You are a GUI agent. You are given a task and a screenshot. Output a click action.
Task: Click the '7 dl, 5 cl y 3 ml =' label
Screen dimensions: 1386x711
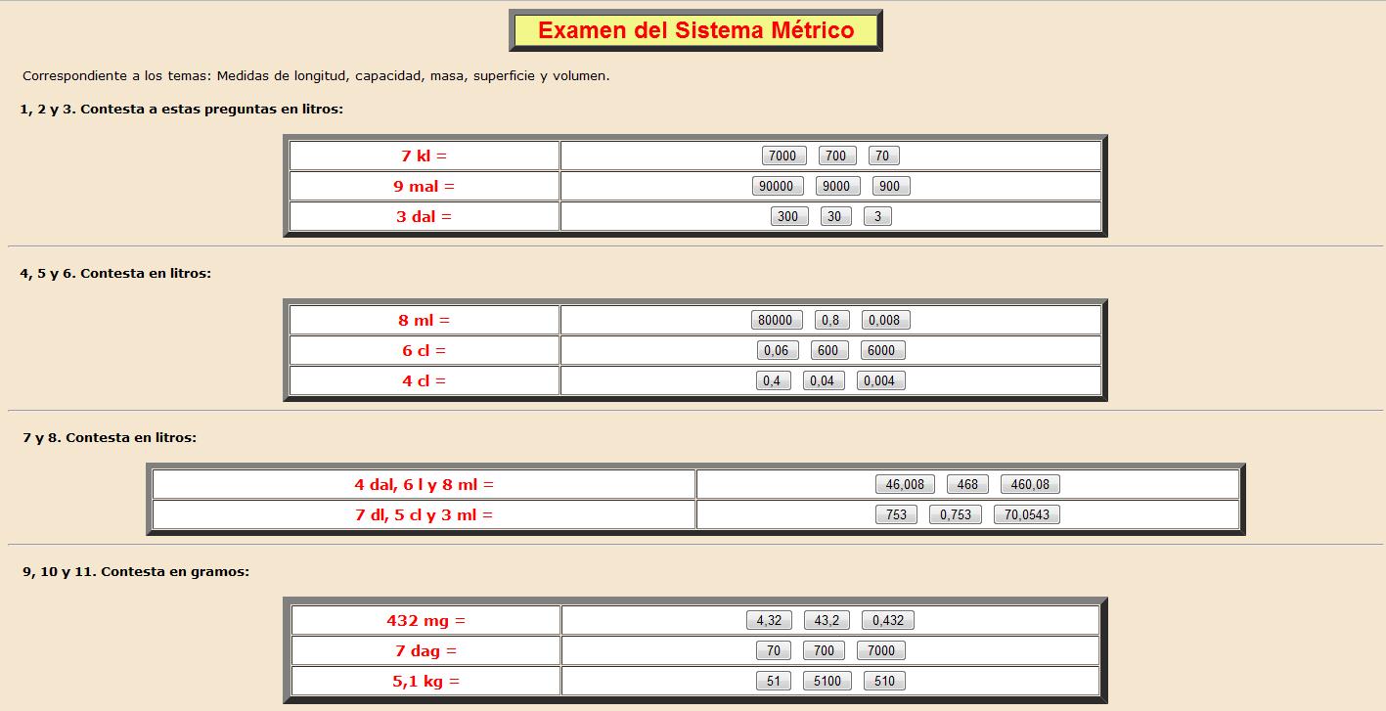pos(425,514)
